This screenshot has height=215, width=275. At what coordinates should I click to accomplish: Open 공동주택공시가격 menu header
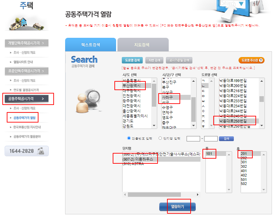click(x=27, y=99)
